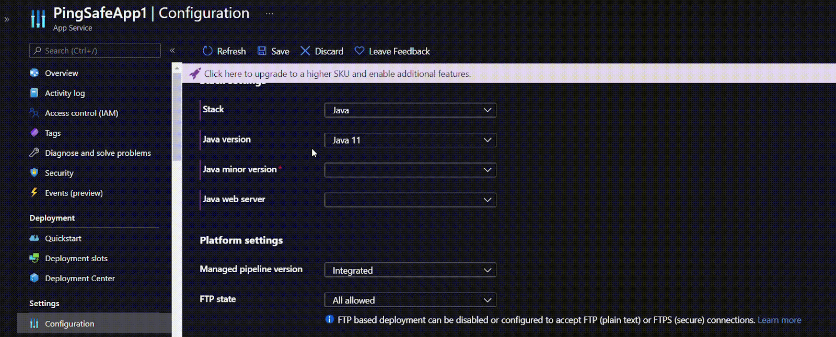Open the Stack dropdown showing Java

tap(410, 110)
